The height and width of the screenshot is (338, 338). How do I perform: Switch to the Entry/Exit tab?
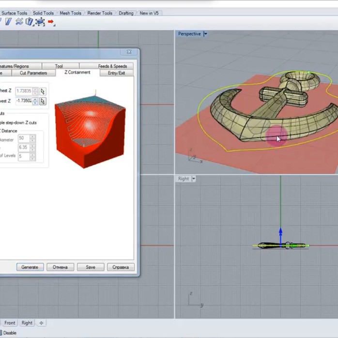click(116, 73)
